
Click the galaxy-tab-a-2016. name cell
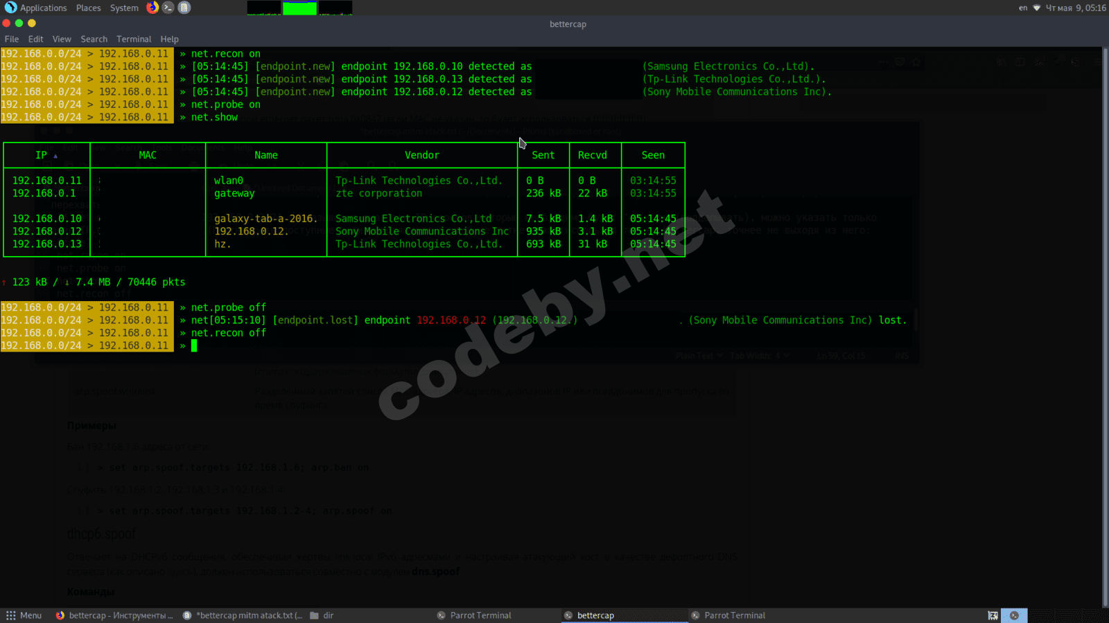(x=266, y=219)
